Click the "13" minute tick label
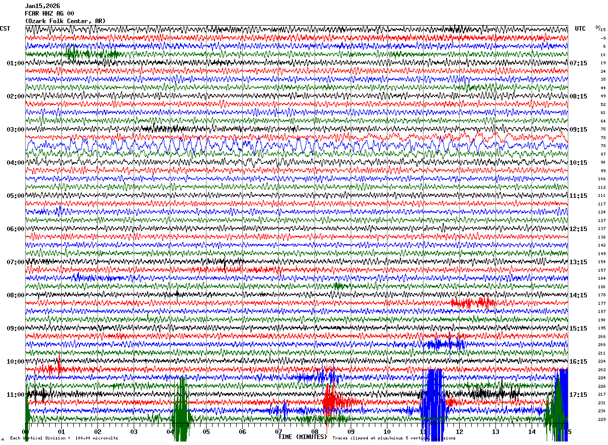The image size is (608, 445). point(495,432)
